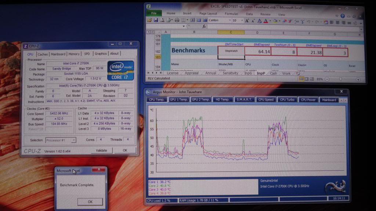Click outline level 1 button in Excel

tap(148, 32)
